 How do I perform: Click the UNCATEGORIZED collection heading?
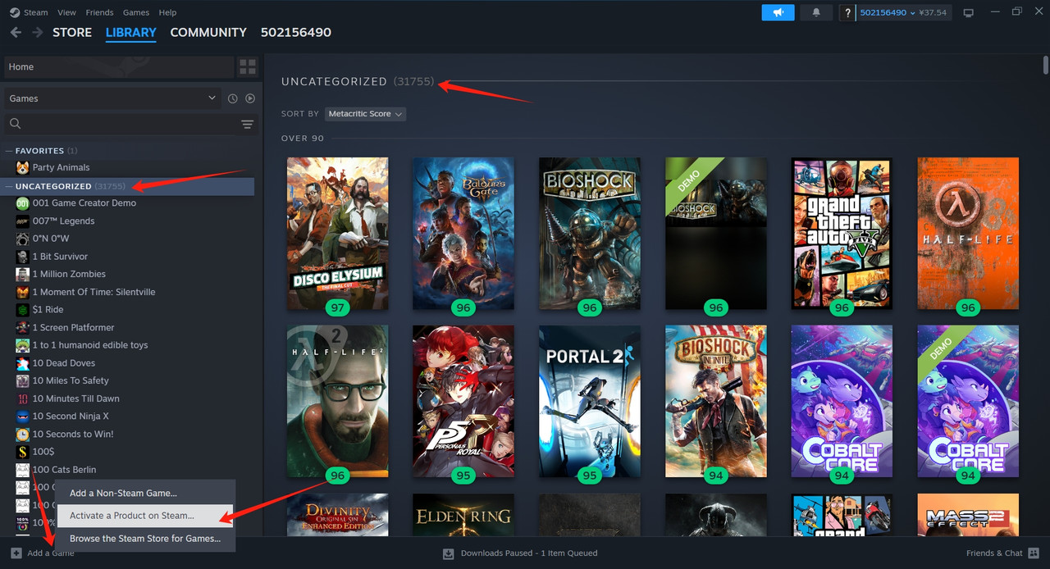coord(334,82)
